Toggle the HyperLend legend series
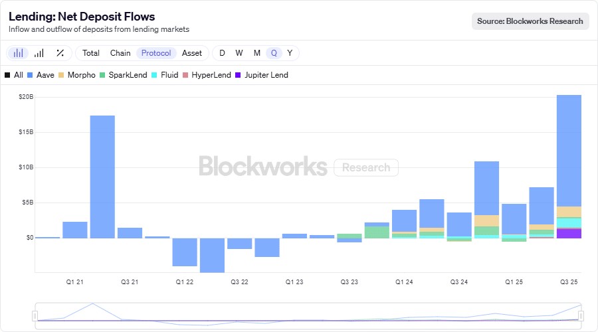The image size is (598, 332). click(207, 75)
